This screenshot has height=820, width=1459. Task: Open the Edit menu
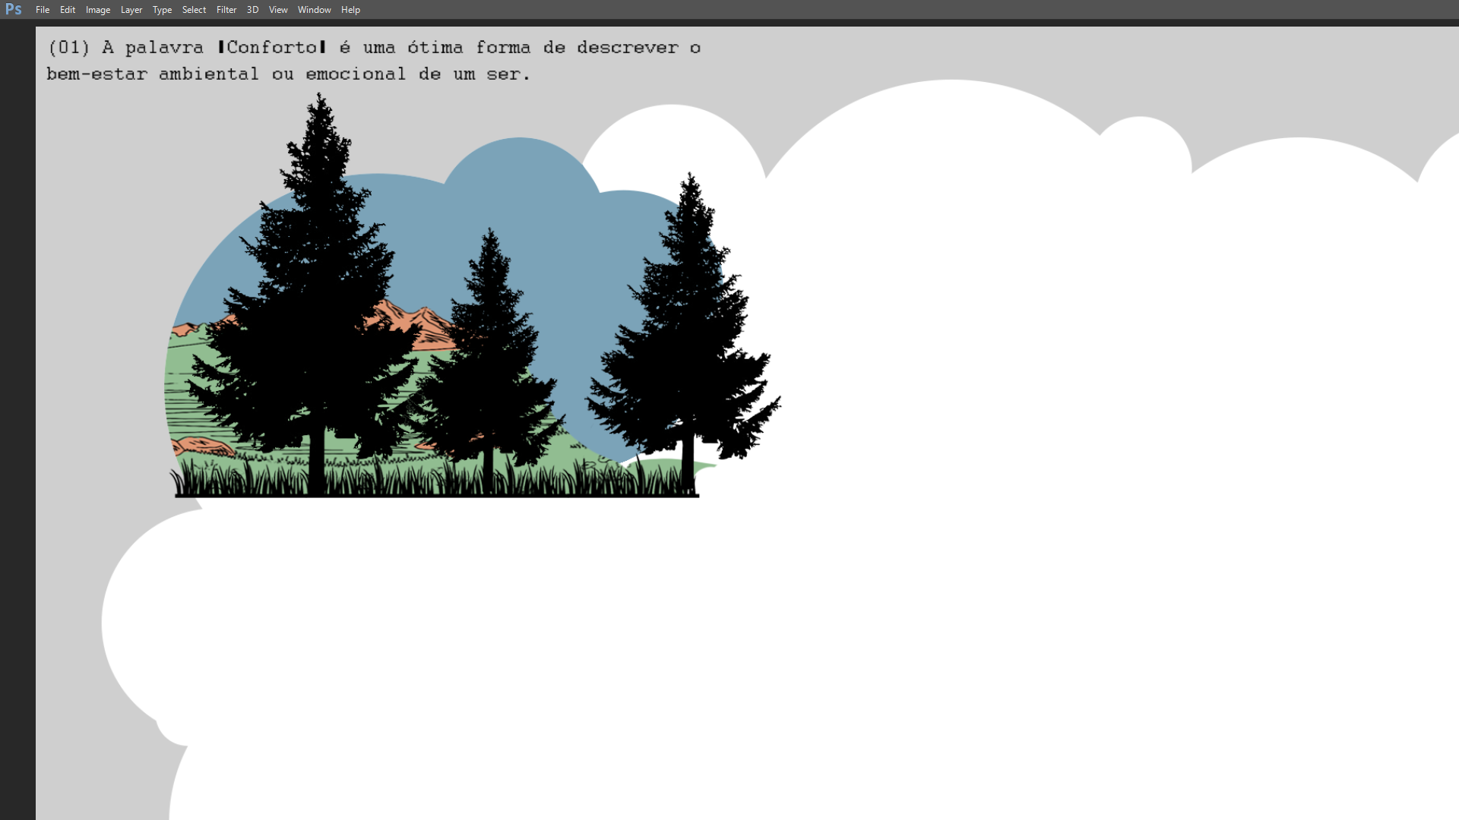68,10
